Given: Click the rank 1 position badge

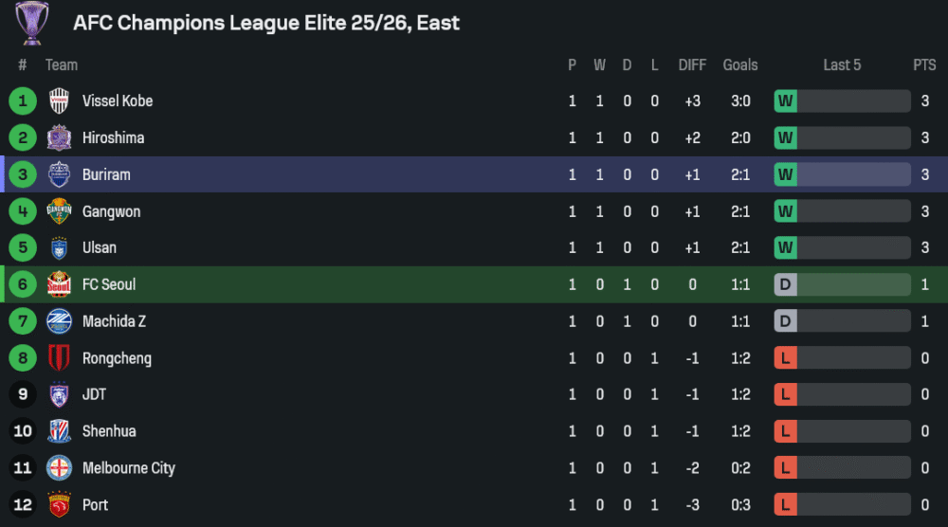Looking at the screenshot, I should click(x=23, y=100).
